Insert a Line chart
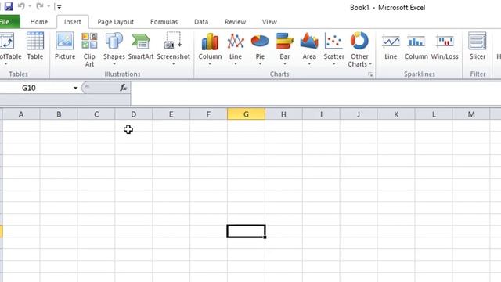This screenshot has height=282, width=501. tap(236, 49)
